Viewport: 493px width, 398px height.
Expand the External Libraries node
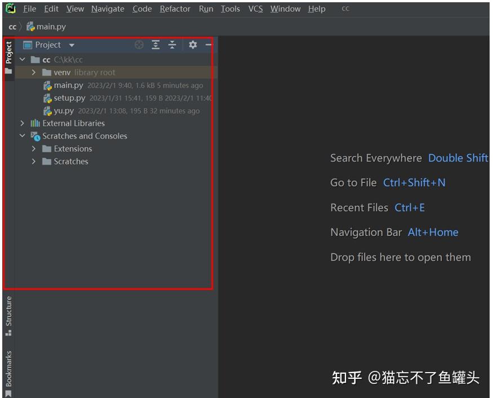point(22,123)
